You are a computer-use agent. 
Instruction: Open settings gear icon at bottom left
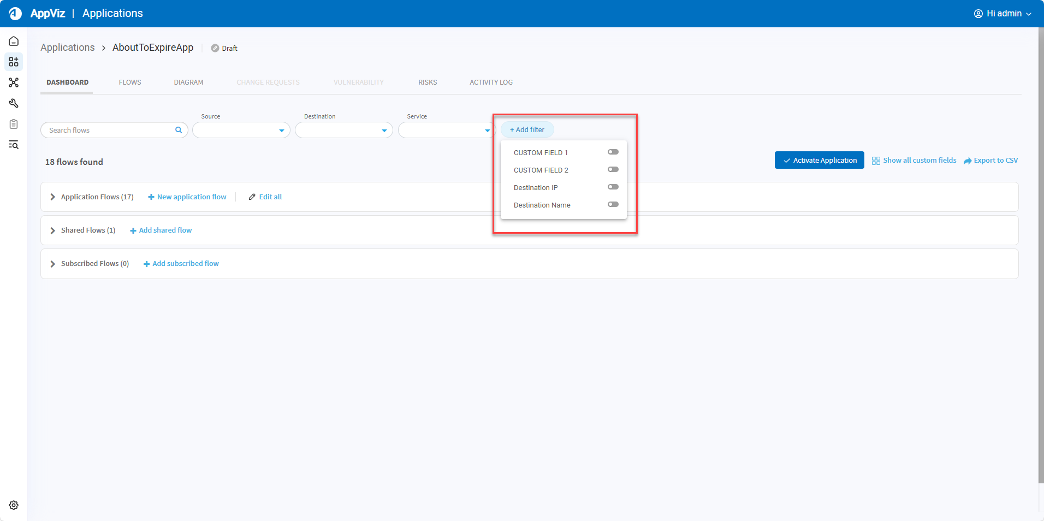pos(14,505)
